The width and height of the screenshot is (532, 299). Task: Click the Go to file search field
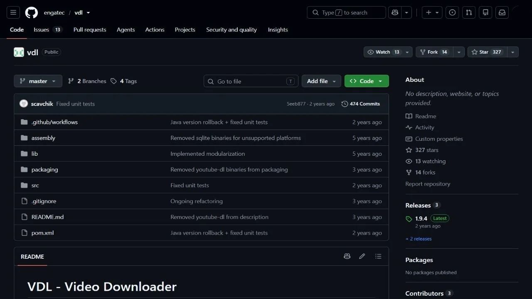[251, 81]
